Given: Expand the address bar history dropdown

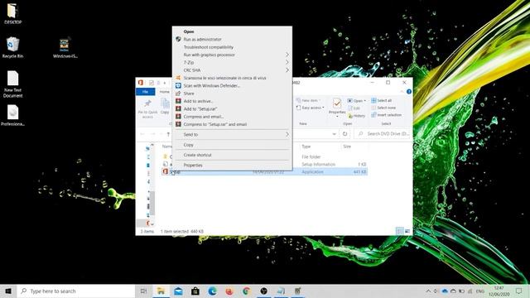Looking at the screenshot, I should click(334, 134).
